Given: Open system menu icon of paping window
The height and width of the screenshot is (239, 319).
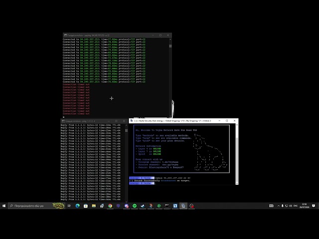Looking at the screenshot, I should (65, 35).
